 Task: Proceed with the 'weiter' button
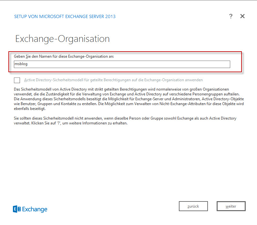[x=231, y=206]
